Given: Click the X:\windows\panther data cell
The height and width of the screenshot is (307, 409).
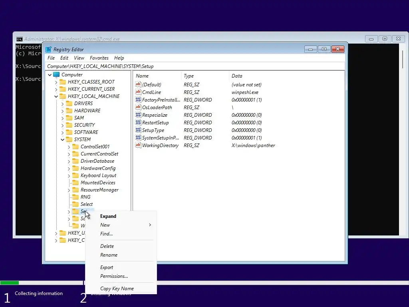Looking at the screenshot, I should [253, 146].
